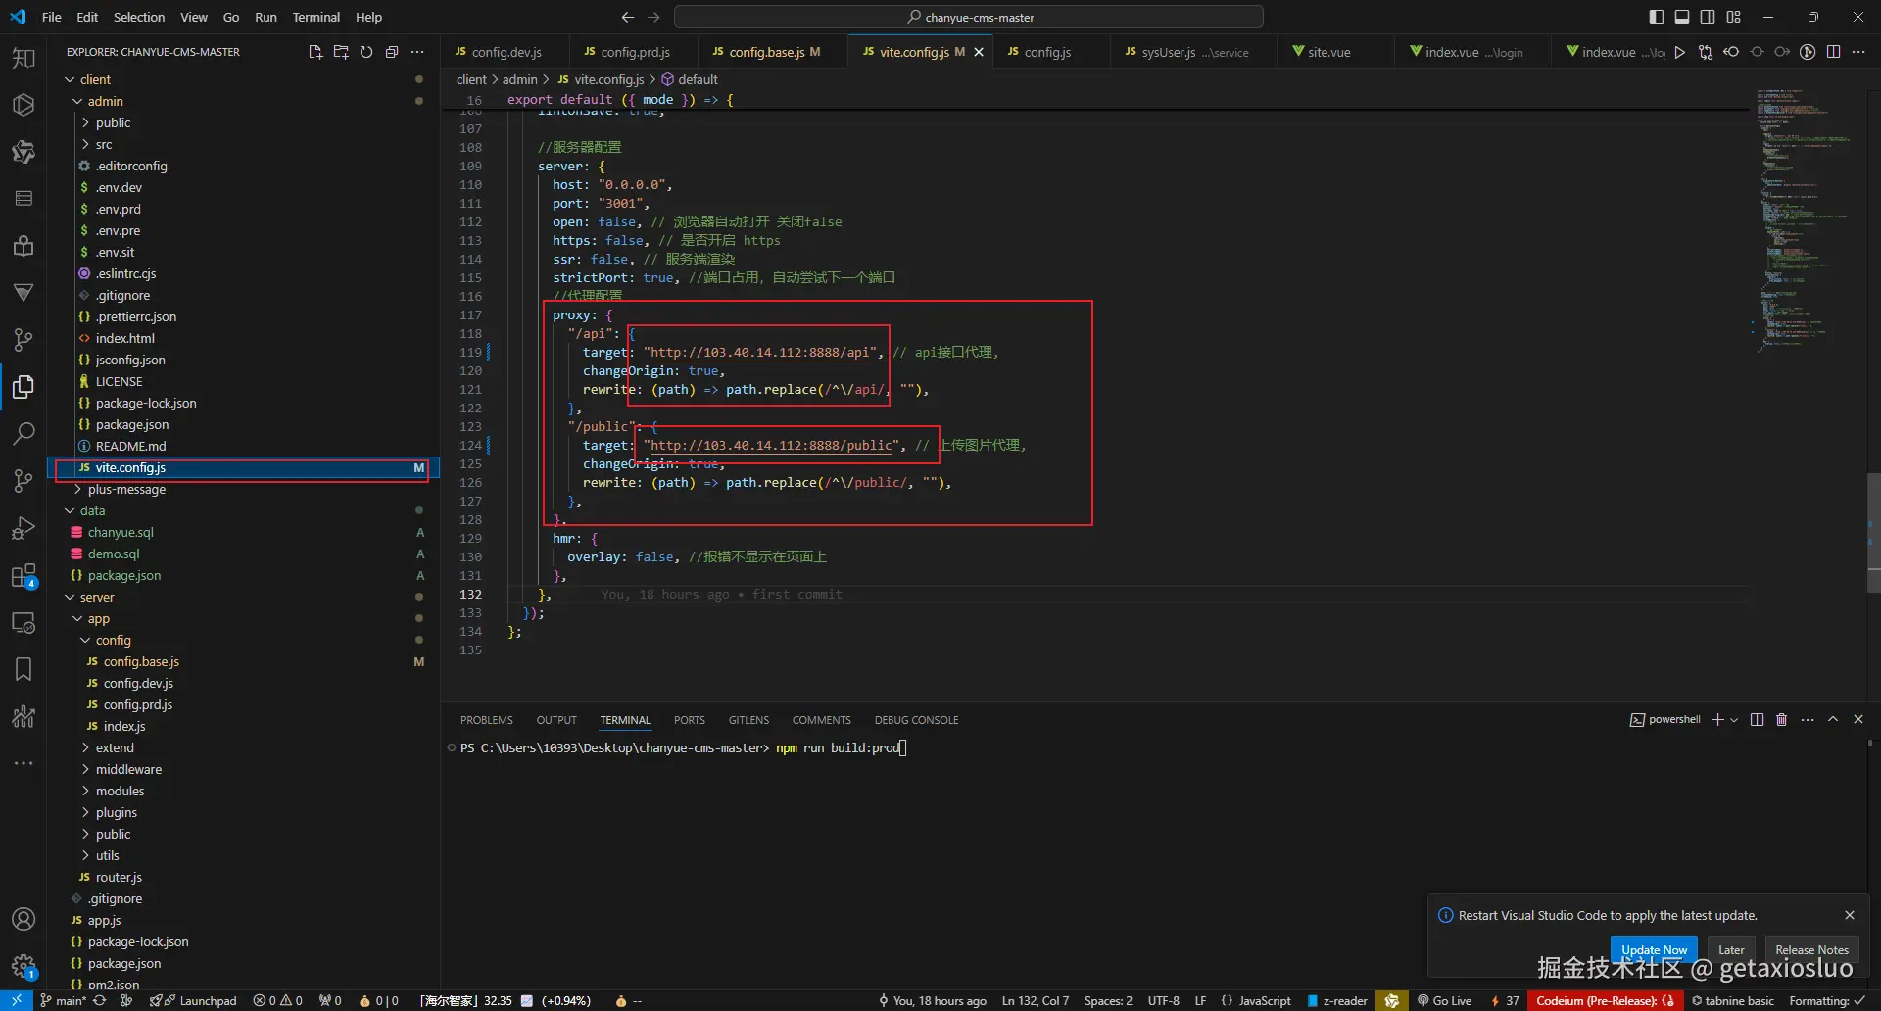Create a new file in Explorer
Viewport: 1881px width, 1011px height.
pos(315,52)
